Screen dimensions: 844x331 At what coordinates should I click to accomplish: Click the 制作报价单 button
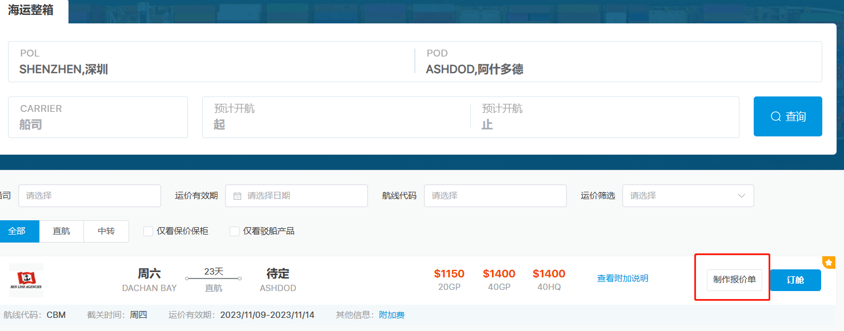pos(734,280)
